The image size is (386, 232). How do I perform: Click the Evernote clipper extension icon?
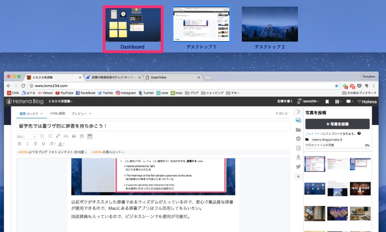[367, 85]
